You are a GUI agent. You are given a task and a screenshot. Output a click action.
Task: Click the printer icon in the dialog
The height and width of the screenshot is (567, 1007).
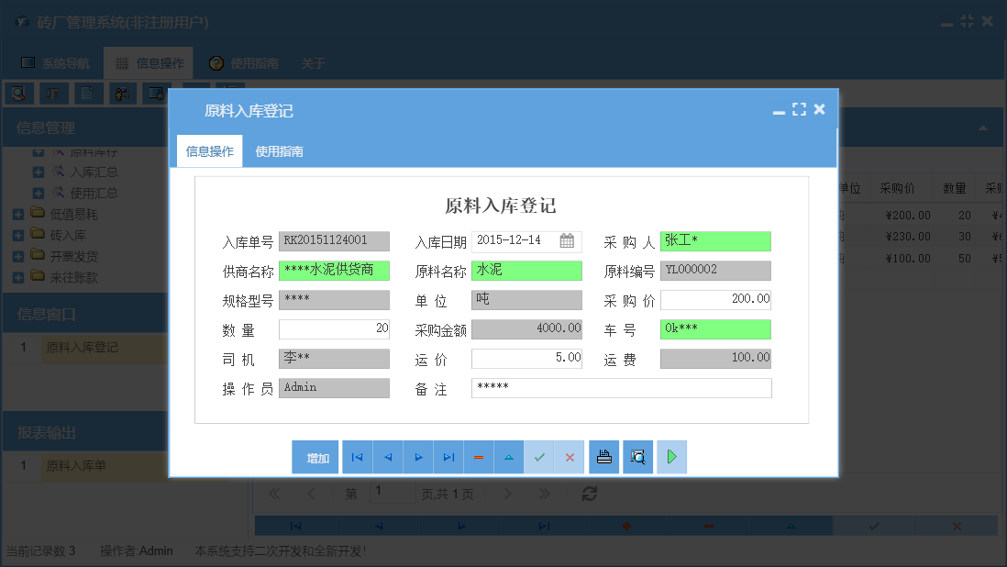coord(603,456)
